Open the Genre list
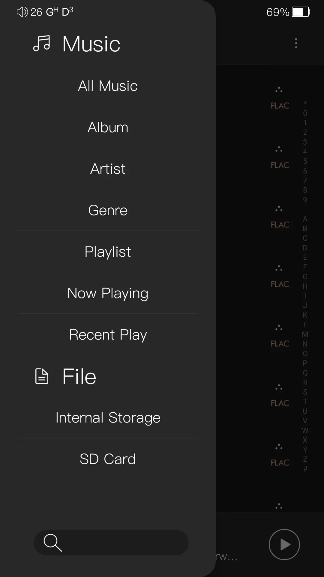 click(x=108, y=210)
